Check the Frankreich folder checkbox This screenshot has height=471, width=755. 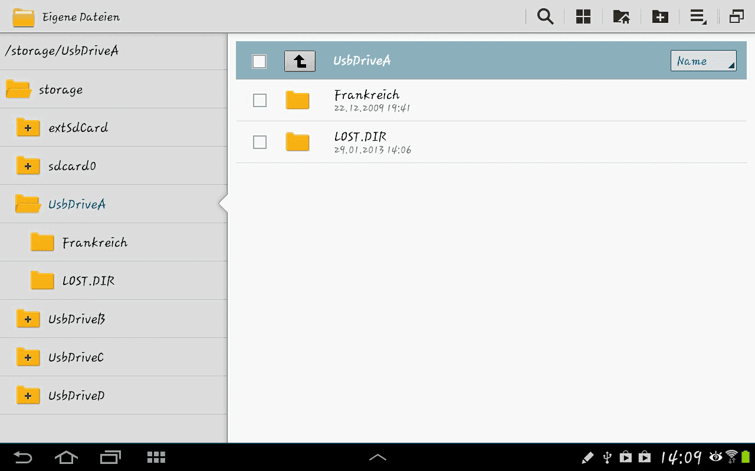coord(260,101)
